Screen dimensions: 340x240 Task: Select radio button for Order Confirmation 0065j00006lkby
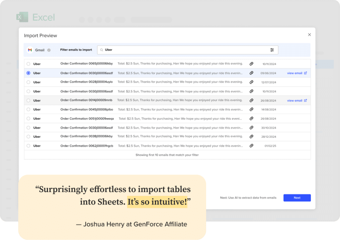pyautogui.click(x=28, y=64)
